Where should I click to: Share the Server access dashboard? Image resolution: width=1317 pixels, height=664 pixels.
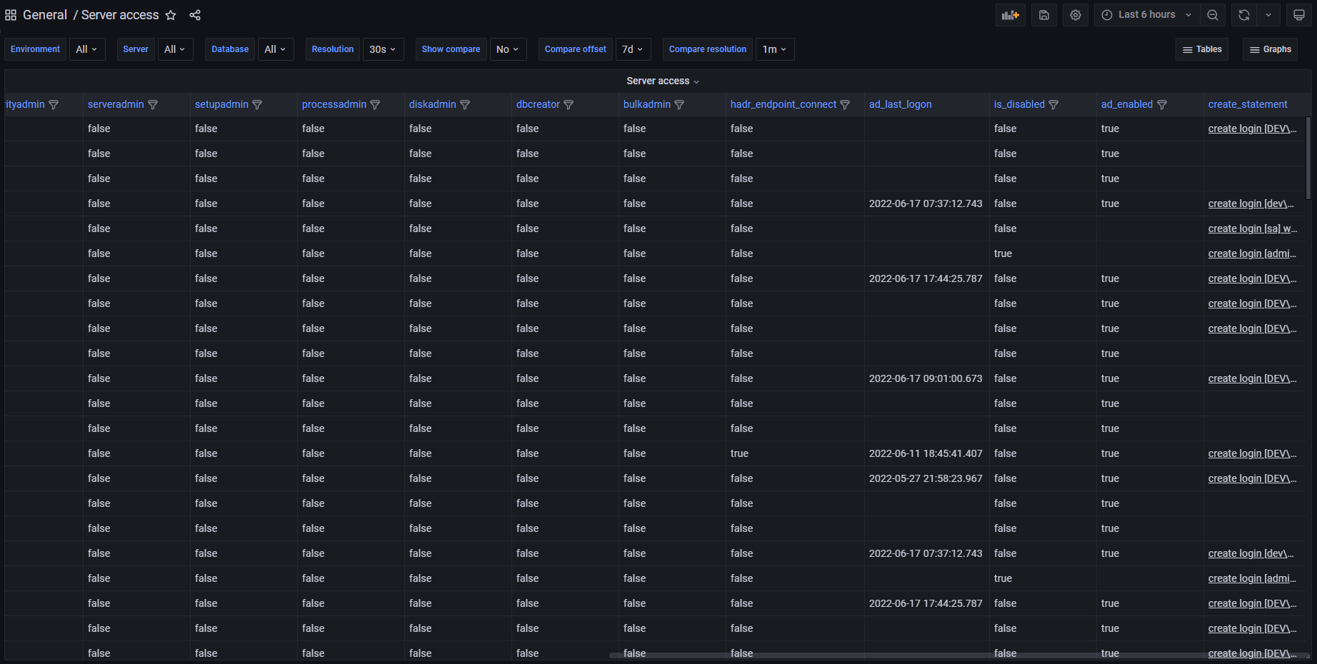pyautogui.click(x=195, y=14)
